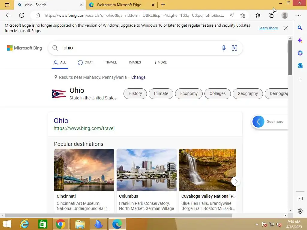Open the Cuyahoga Valley National Park image
Image resolution: width=307 pixels, height=230 pixels.
207,170
